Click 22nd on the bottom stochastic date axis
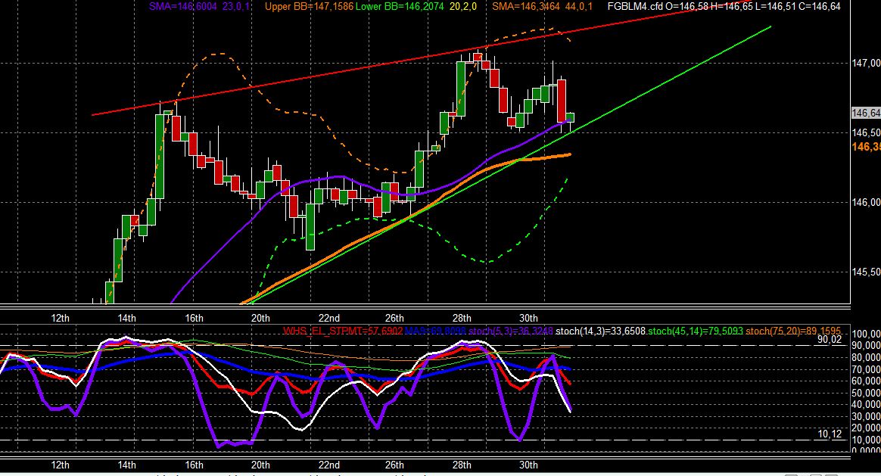The width and height of the screenshot is (881, 476). (328, 465)
